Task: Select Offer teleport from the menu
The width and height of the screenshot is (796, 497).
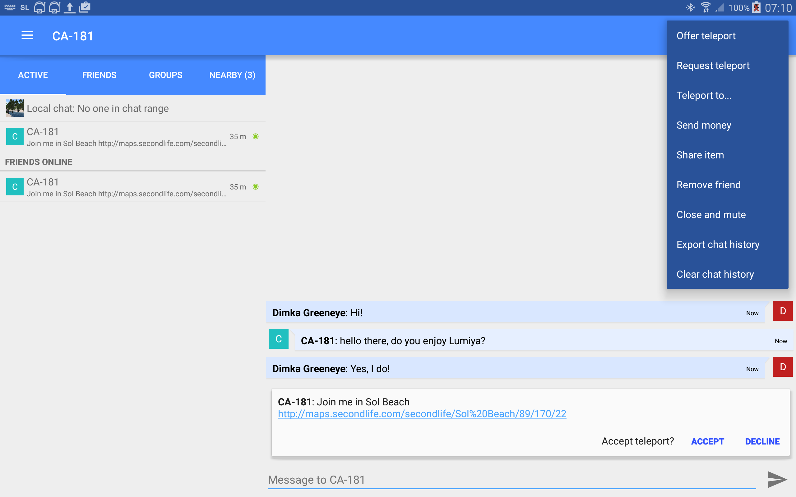Action: click(706, 36)
